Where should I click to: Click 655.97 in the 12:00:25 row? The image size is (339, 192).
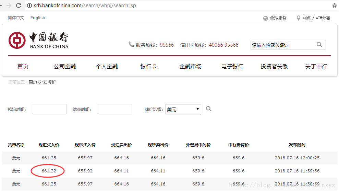coord(85,158)
